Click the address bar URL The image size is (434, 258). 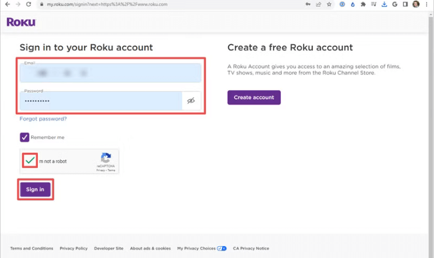[x=107, y=5]
